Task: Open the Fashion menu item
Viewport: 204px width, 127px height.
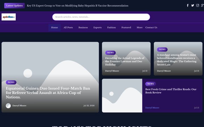Action: pos(112,27)
